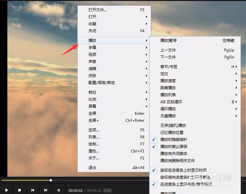Click the Play button in control bar
Screen dimensions: 246x194
pos(7,190)
